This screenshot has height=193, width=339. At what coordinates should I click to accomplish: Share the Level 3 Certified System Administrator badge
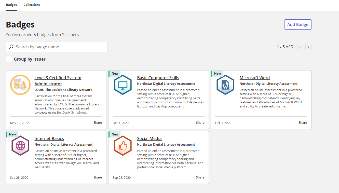tap(98, 123)
